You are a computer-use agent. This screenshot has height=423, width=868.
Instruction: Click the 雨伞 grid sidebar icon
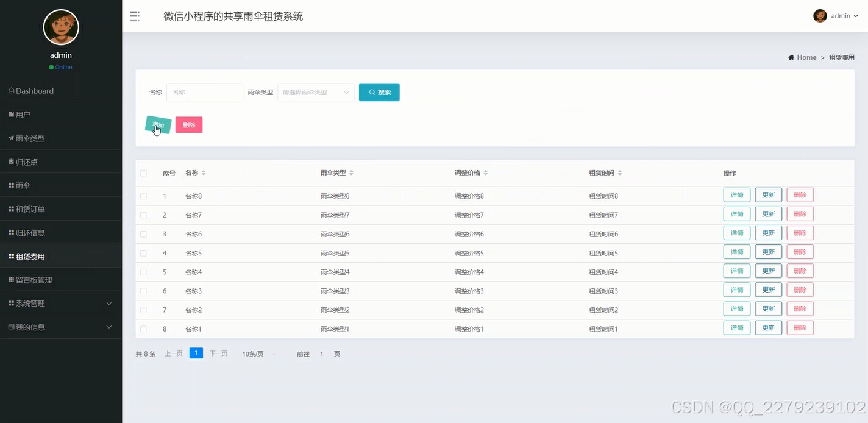click(11, 185)
